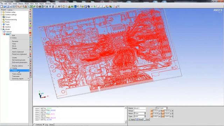Click the Groups icon in project tree
Screen dimensions: 224x126
click(4, 17)
